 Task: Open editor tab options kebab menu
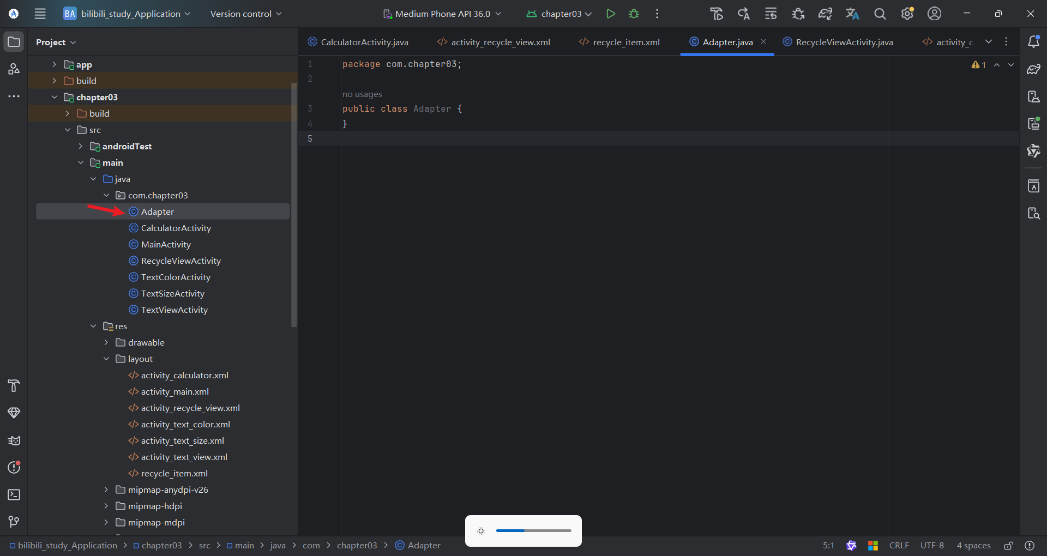click(x=1006, y=41)
